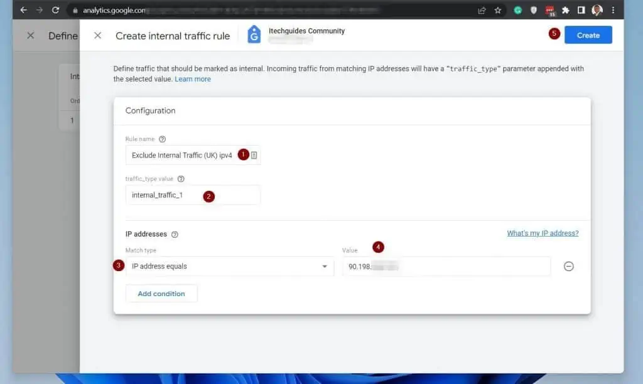Click into the Rule name text field
The image size is (643, 384).
point(182,155)
